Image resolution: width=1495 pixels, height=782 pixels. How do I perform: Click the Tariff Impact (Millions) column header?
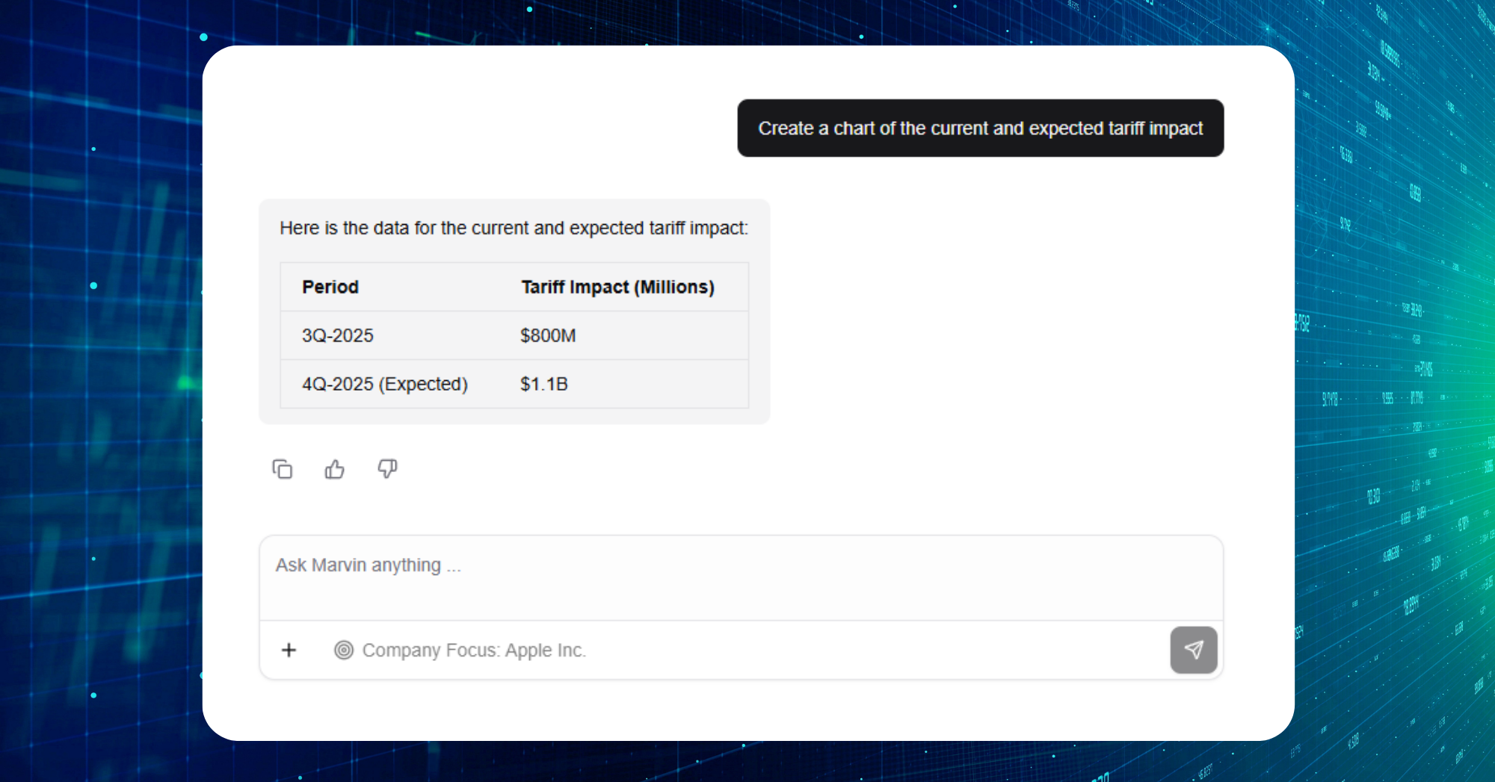(x=617, y=286)
